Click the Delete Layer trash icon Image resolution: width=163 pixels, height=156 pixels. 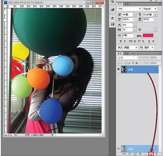coord(156,154)
